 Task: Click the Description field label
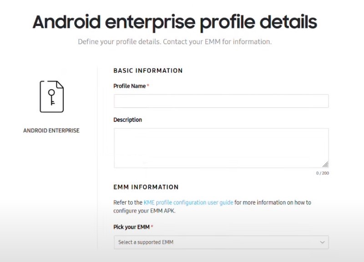pyautogui.click(x=127, y=120)
